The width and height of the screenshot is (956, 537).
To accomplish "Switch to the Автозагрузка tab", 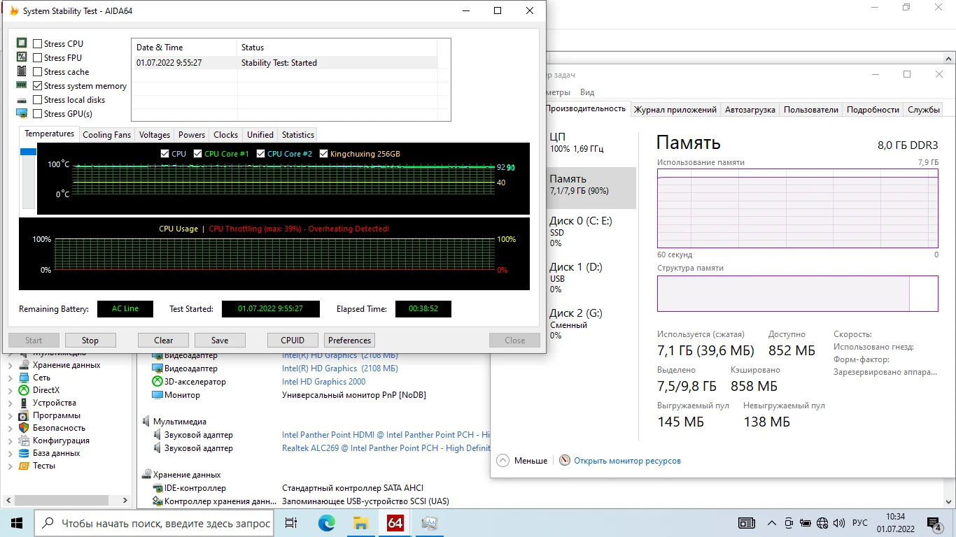I will tap(750, 110).
